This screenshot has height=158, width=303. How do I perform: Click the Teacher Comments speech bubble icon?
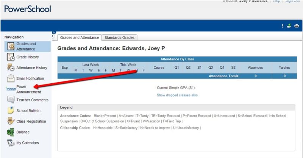coord(11,100)
